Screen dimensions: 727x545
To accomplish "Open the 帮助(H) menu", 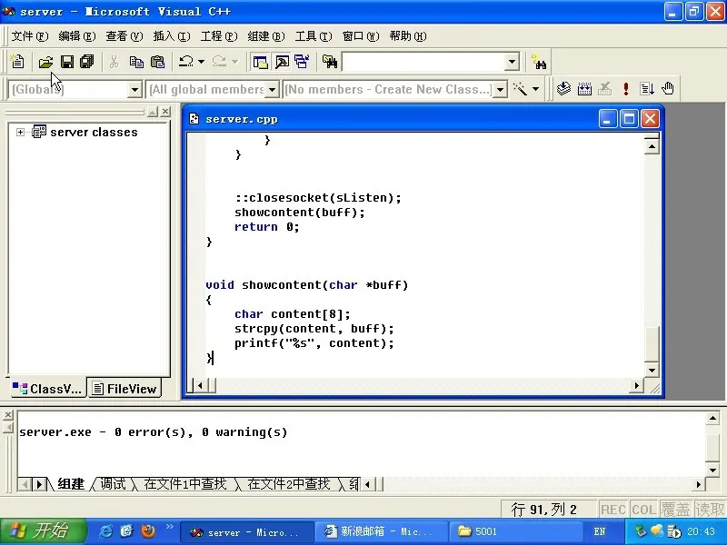I will 408,36.
